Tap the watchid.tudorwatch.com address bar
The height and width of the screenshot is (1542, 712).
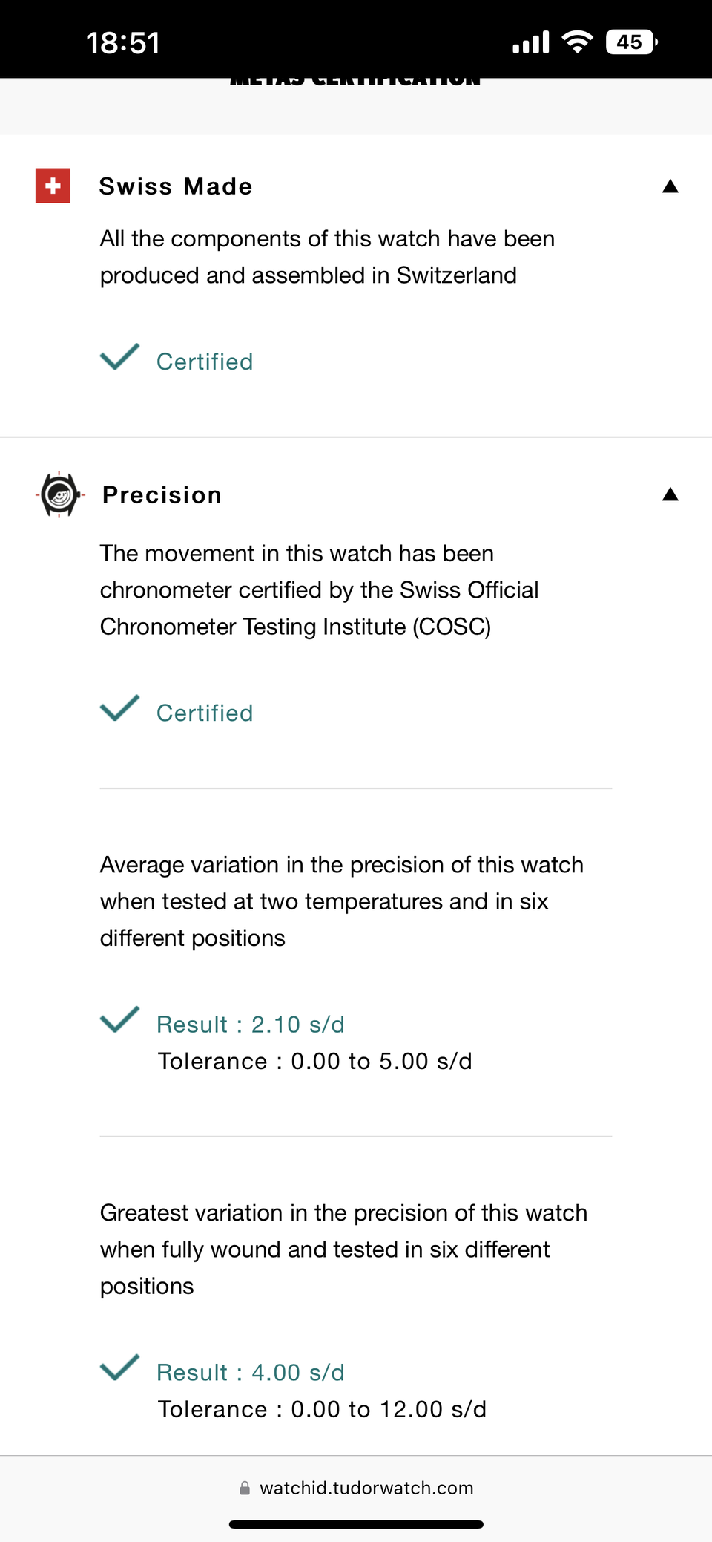tap(366, 1488)
